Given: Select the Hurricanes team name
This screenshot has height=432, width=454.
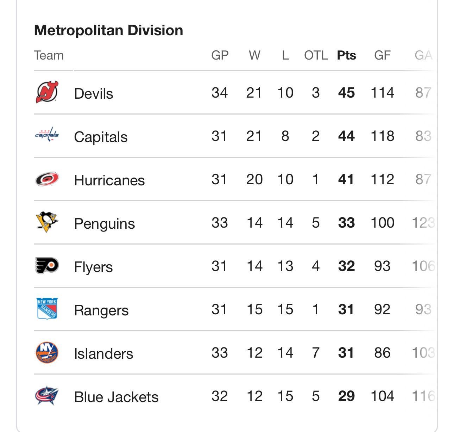Looking at the screenshot, I should [x=109, y=180].
